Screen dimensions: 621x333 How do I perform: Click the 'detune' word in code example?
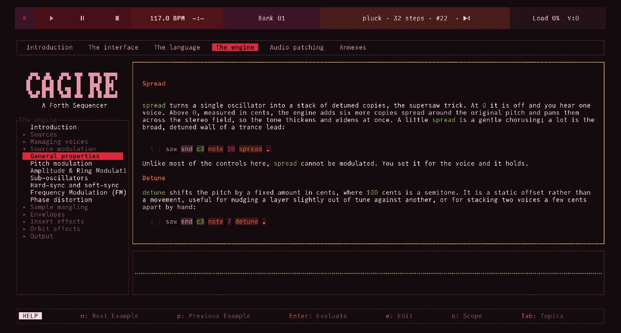[x=247, y=221]
